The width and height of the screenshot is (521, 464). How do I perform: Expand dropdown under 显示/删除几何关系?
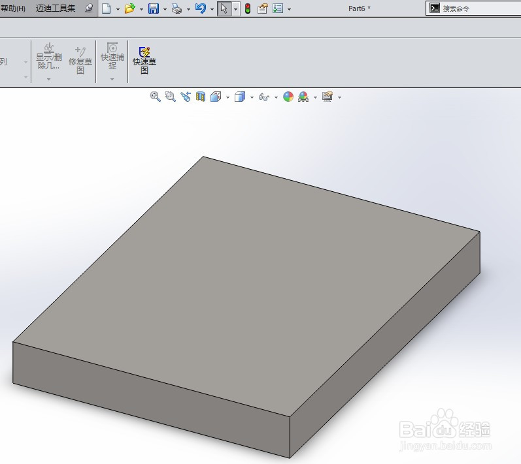click(49, 79)
